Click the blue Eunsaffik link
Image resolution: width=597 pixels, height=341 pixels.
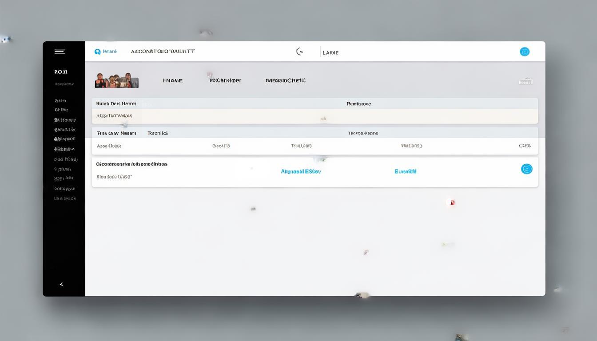[405, 171]
